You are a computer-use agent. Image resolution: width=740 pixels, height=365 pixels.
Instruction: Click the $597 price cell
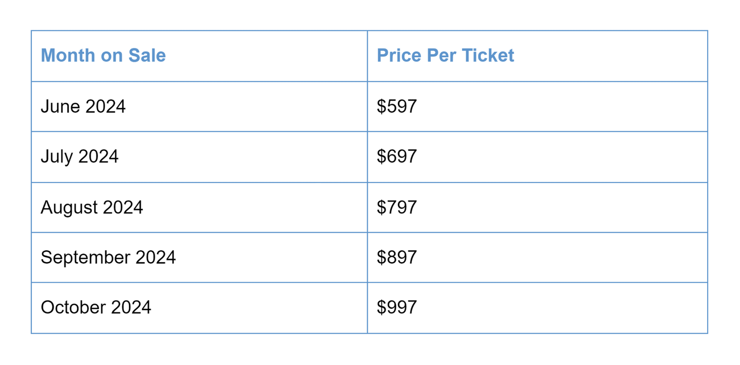(397, 107)
